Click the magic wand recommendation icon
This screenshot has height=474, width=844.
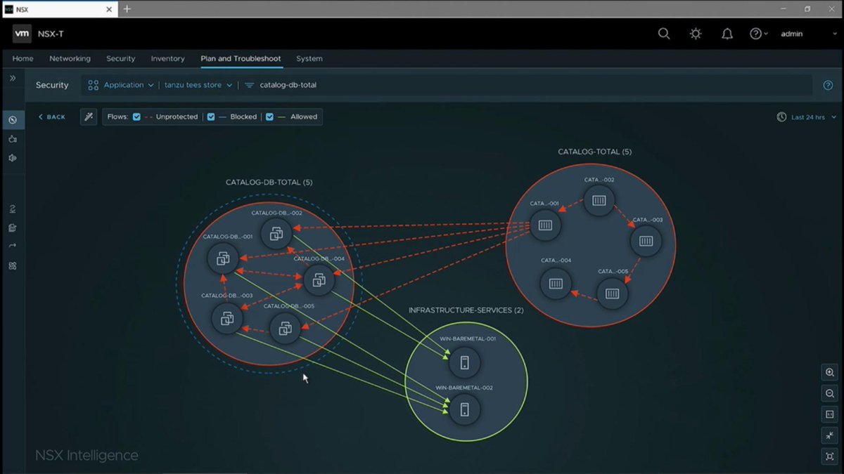click(x=89, y=117)
